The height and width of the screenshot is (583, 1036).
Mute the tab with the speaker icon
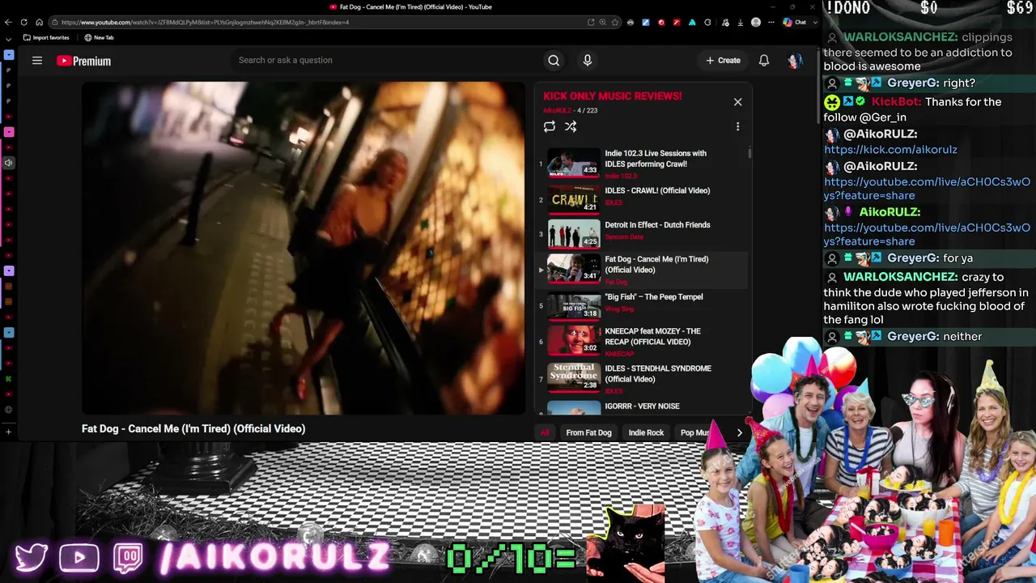tap(9, 163)
